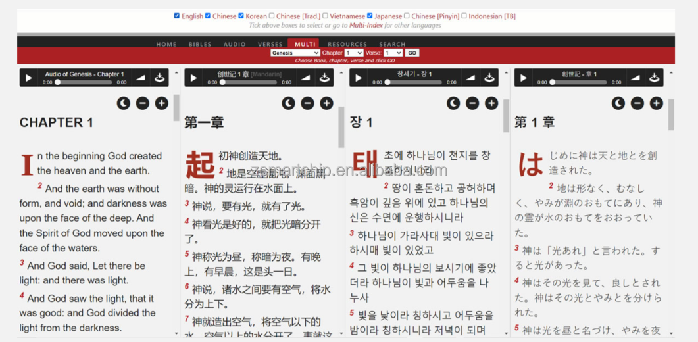Increase font size in the Chinese column

click(326, 103)
